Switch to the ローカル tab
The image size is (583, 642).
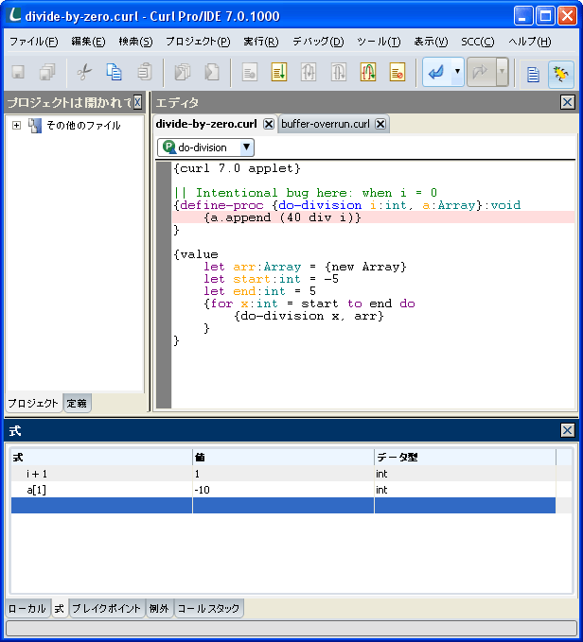click(x=27, y=608)
